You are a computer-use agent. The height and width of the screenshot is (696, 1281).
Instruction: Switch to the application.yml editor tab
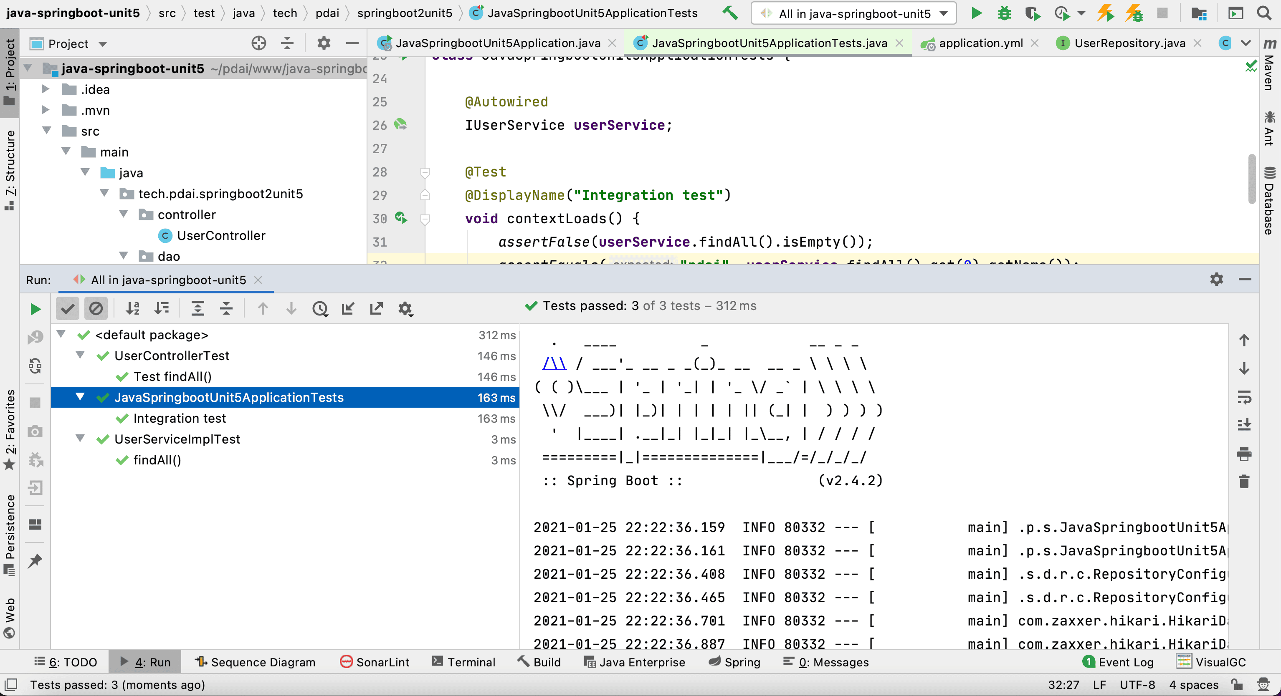tap(980, 43)
